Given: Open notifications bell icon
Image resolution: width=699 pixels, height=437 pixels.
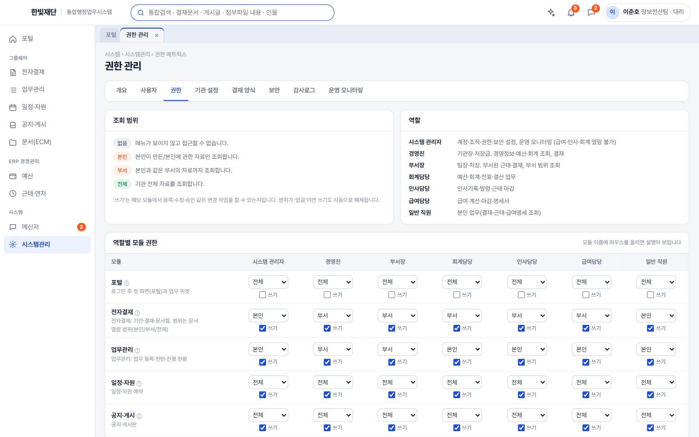Looking at the screenshot, I should tap(571, 12).
